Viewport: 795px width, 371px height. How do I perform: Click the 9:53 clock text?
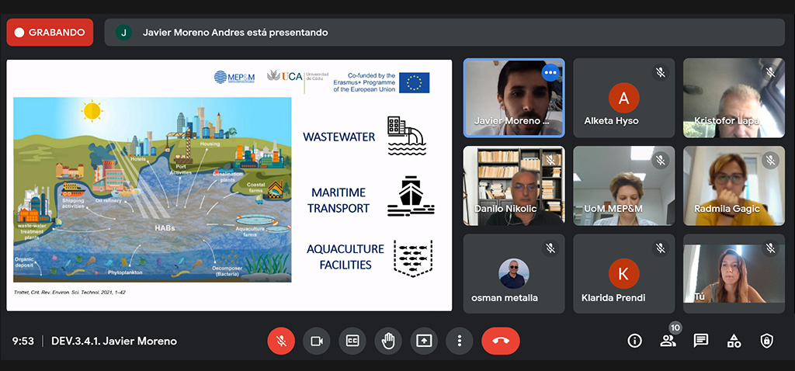(x=23, y=341)
